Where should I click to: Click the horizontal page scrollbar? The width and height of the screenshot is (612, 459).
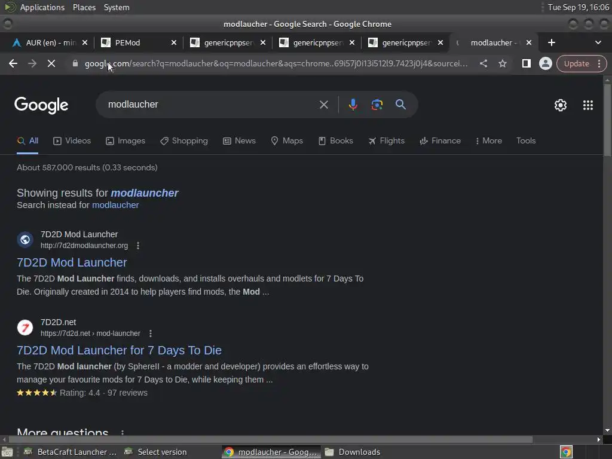(270, 439)
